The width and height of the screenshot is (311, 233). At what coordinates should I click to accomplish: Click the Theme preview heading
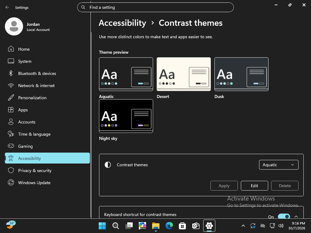coord(114,52)
